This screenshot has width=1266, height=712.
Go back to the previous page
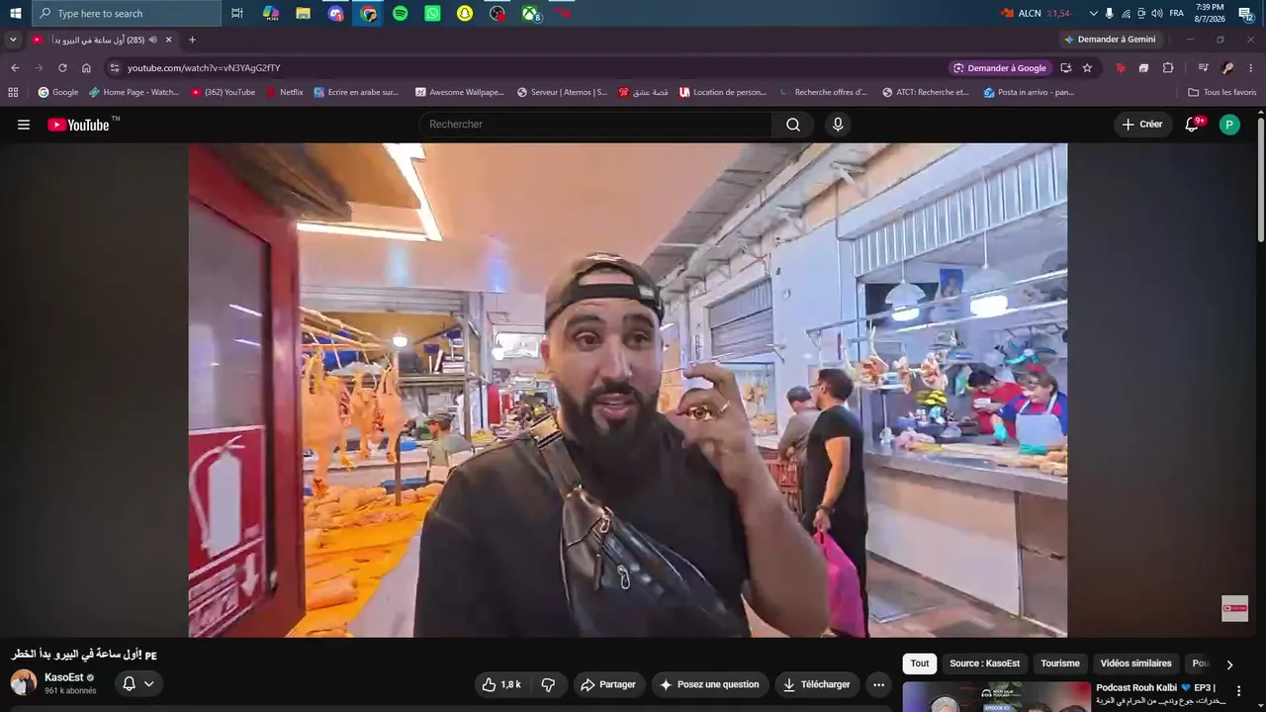tap(15, 68)
